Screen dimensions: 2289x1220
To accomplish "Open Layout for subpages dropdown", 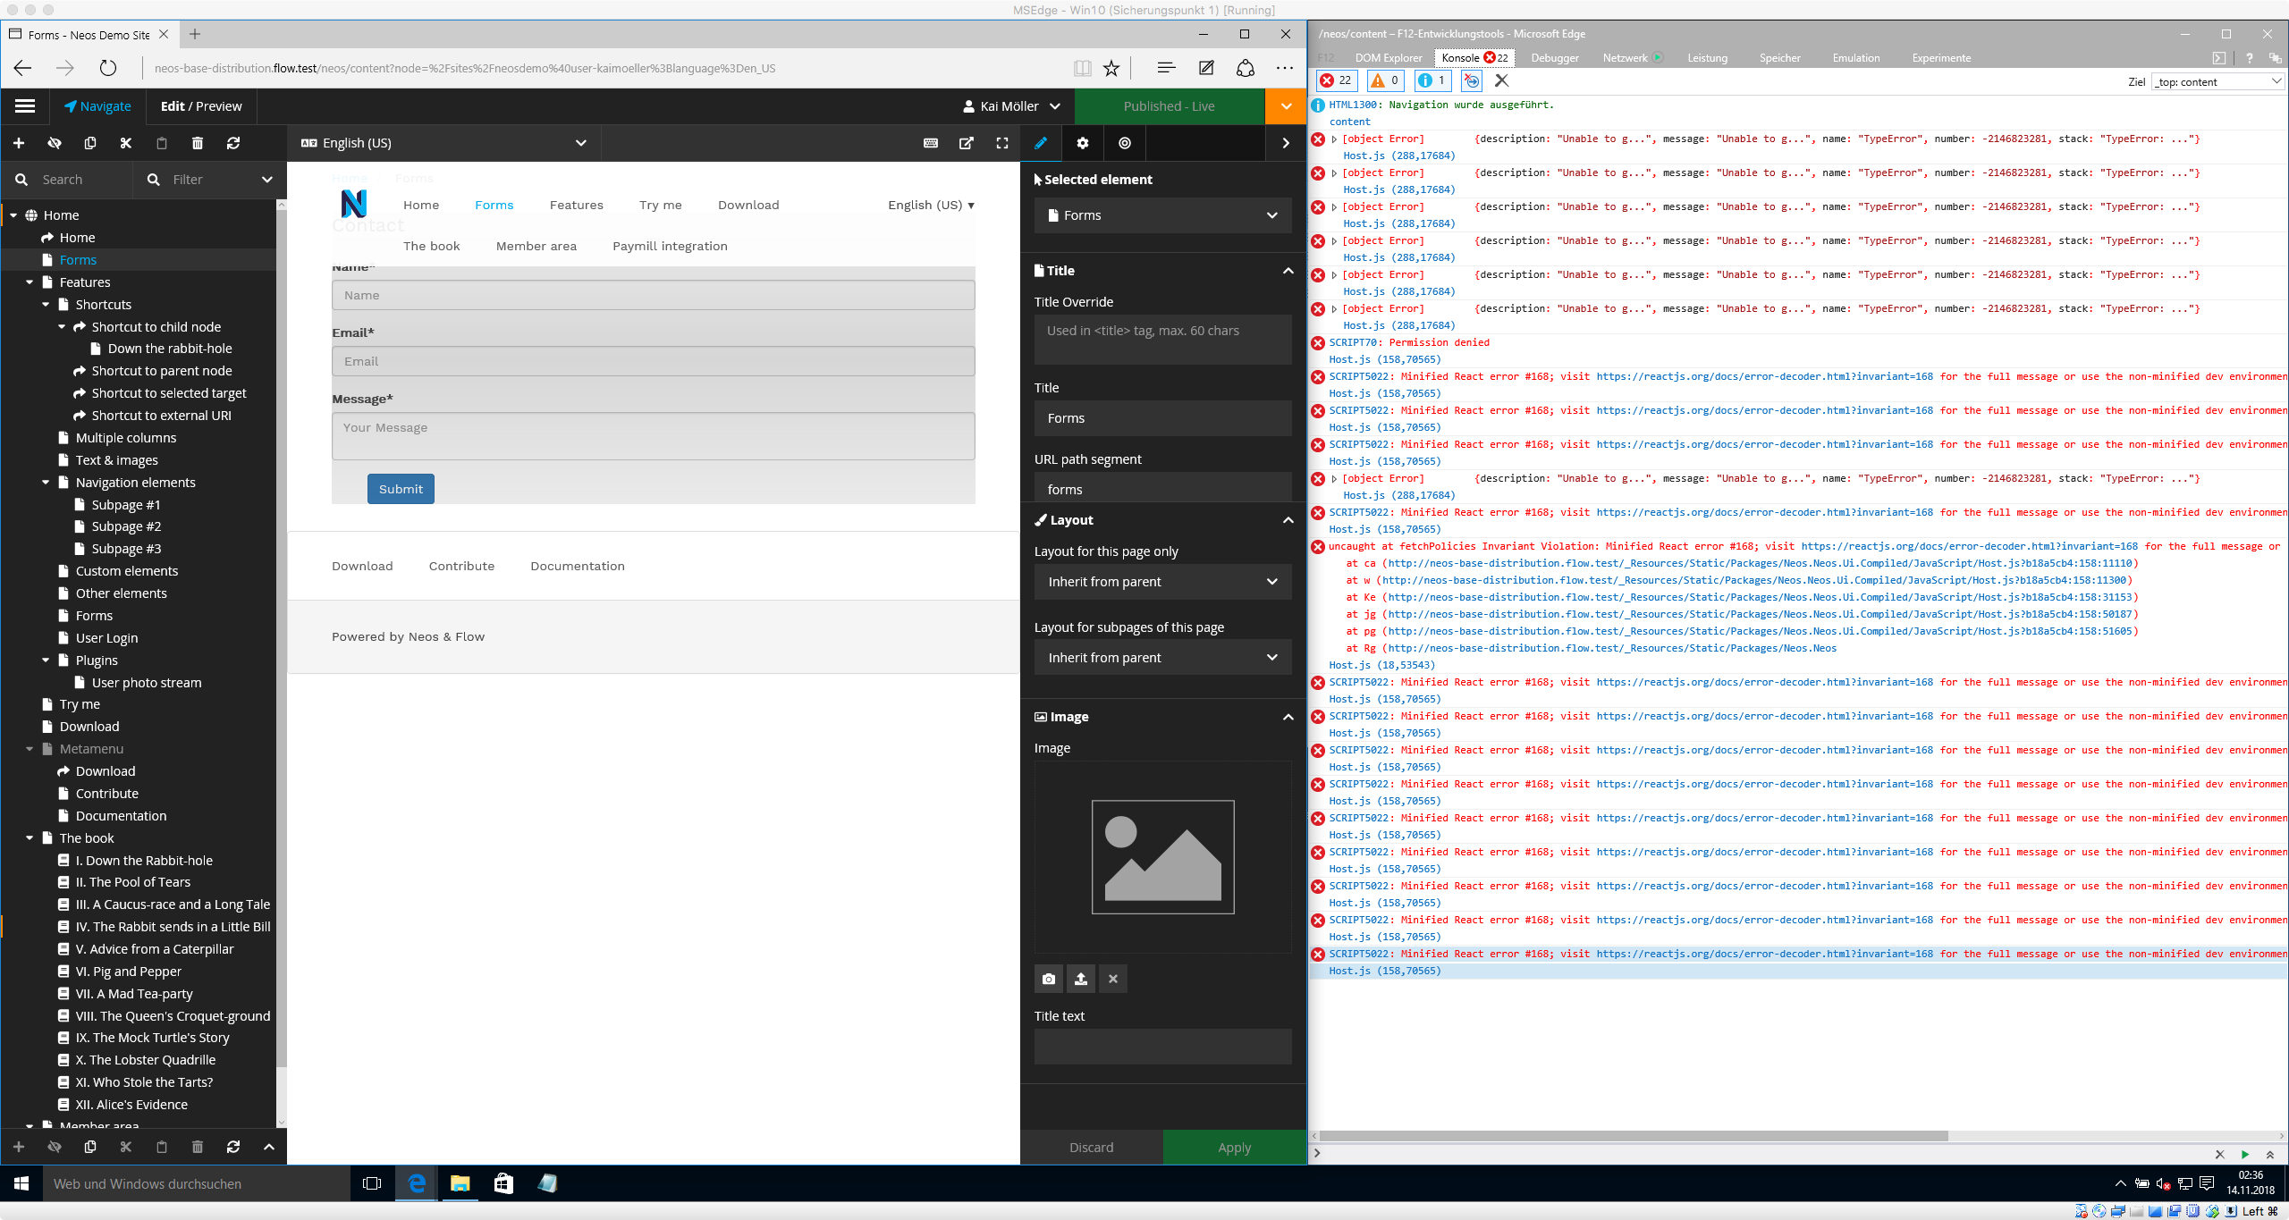I will coord(1162,658).
